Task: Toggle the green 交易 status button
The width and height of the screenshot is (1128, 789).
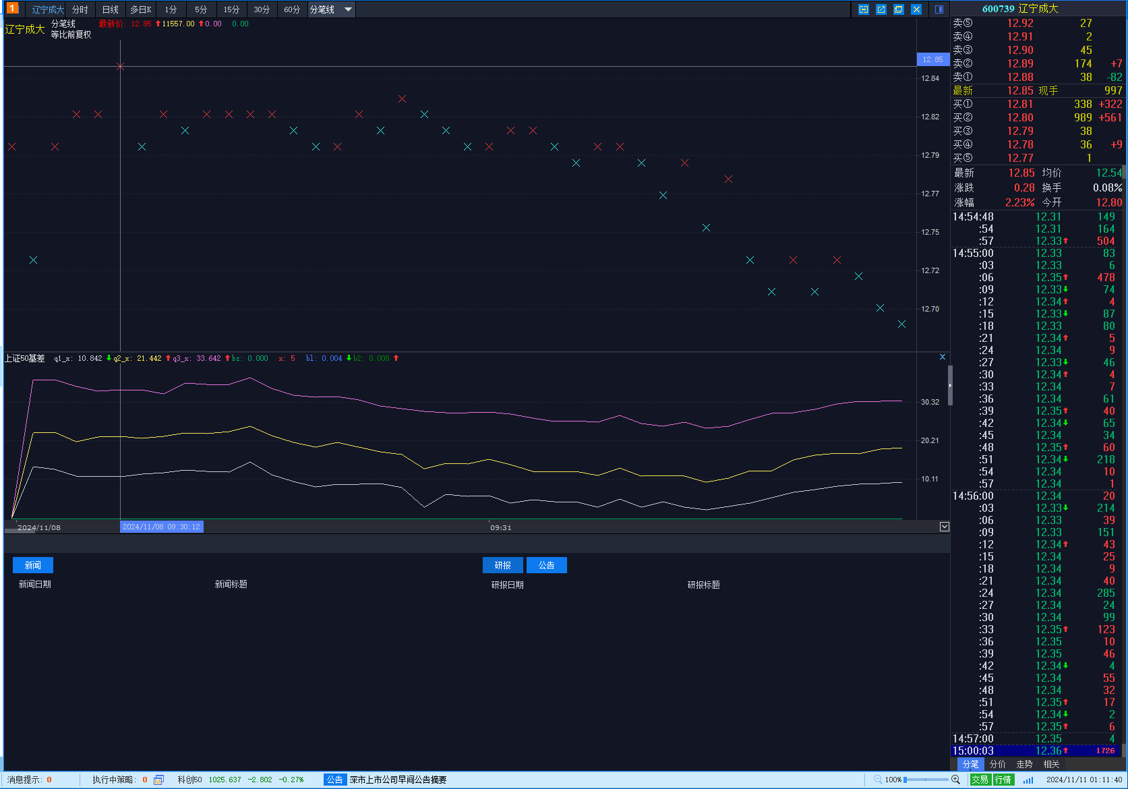Action: [x=980, y=780]
